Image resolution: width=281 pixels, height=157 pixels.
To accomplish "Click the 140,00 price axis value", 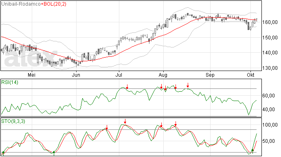I will click(270, 53).
